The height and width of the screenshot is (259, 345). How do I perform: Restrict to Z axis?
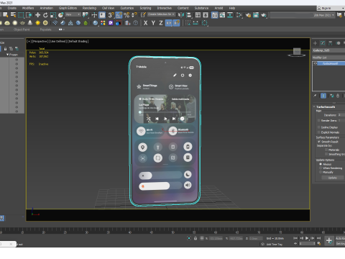tap(161, 23)
